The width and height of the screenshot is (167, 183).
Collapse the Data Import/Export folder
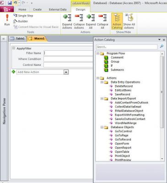click(102, 99)
